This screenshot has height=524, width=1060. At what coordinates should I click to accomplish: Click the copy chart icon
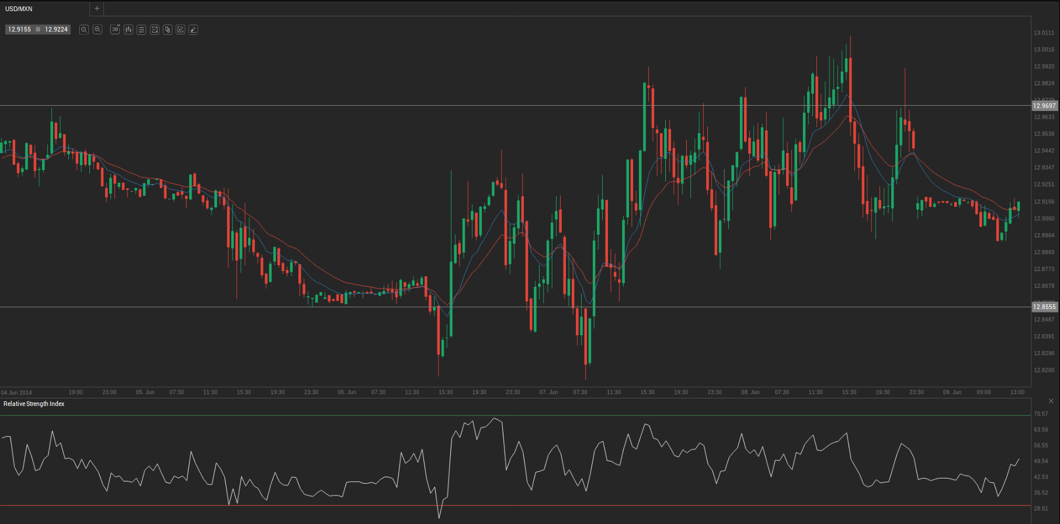[x=168, y=29]
